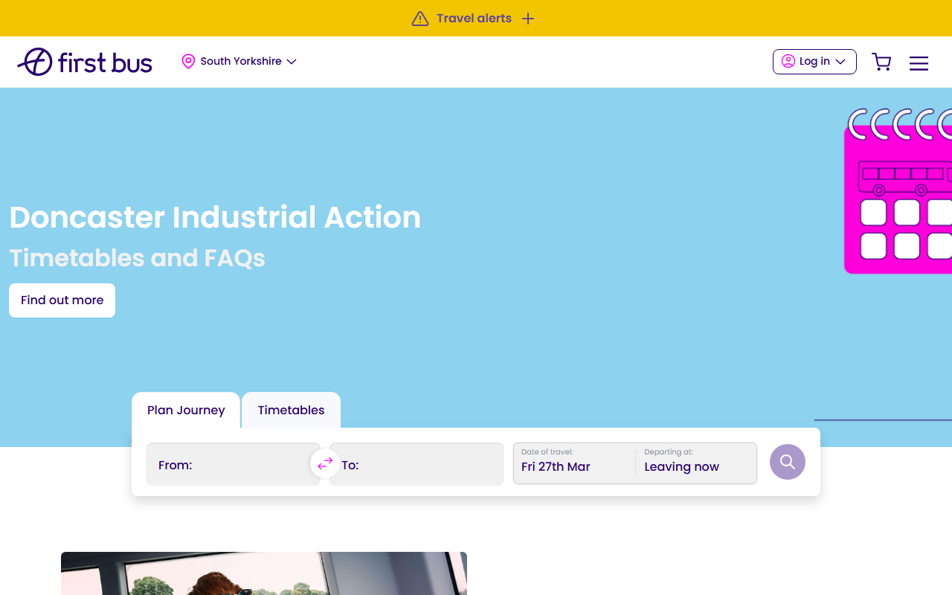Open the Log in dropdown button
952x595 pixels.
click(x=814, y=62)
